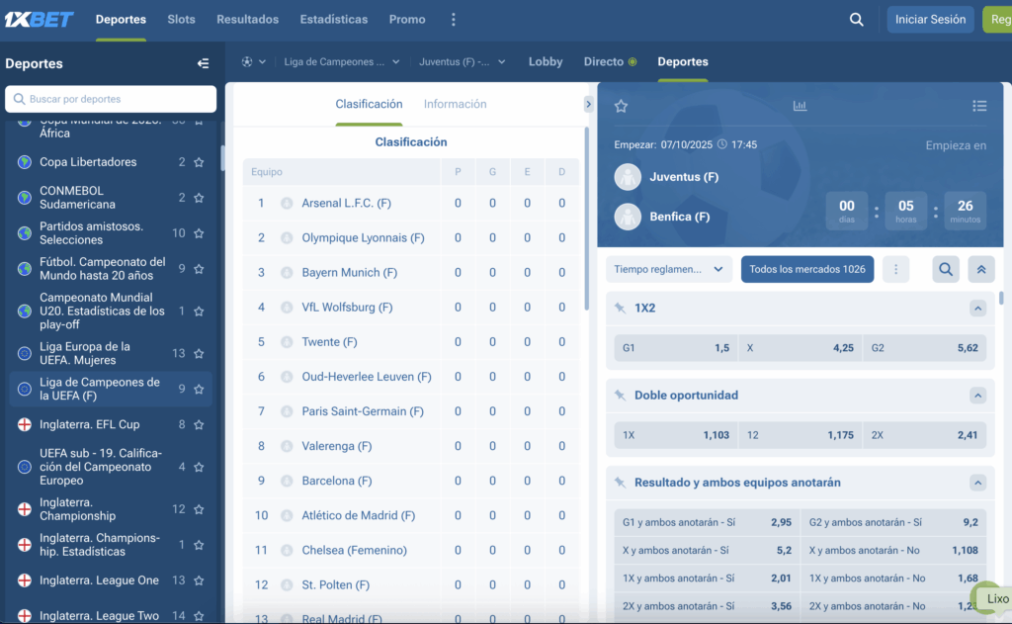Click the search magnifier in top navigation

(857, 20)
